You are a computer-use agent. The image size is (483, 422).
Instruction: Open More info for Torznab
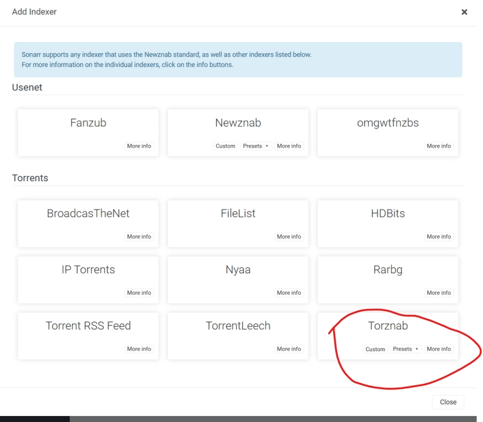(x=439, y=349)
